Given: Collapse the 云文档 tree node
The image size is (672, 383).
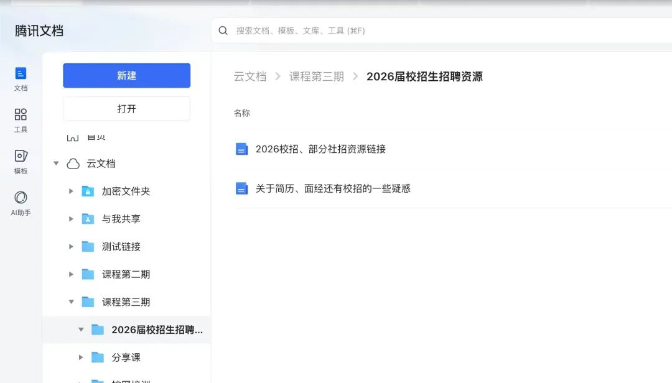Looking at the screenshot, I should click(56, 164).
